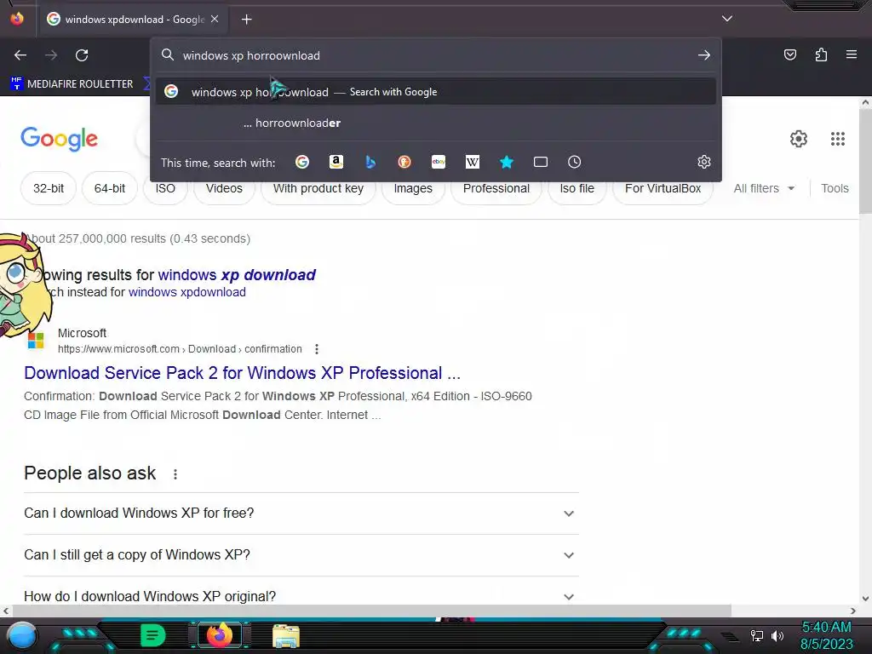872x654 pixels.
Task: Open the list all tabs dropdown
Action: [x=727, y=19]
